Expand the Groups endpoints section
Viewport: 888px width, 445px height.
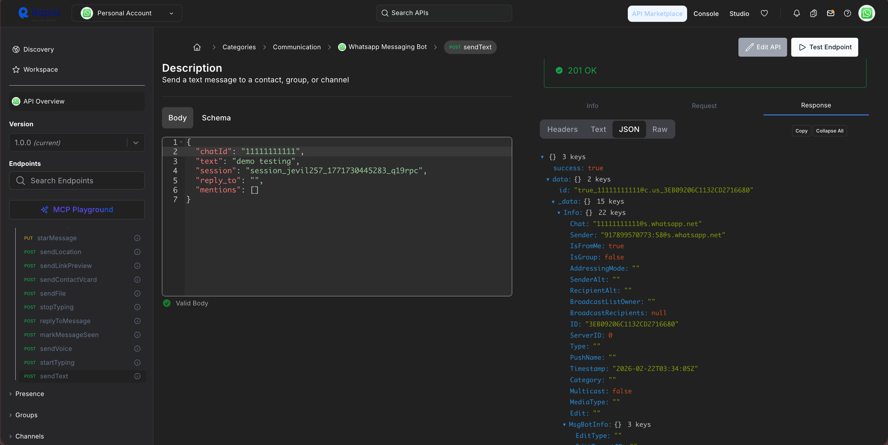[27, 415]
